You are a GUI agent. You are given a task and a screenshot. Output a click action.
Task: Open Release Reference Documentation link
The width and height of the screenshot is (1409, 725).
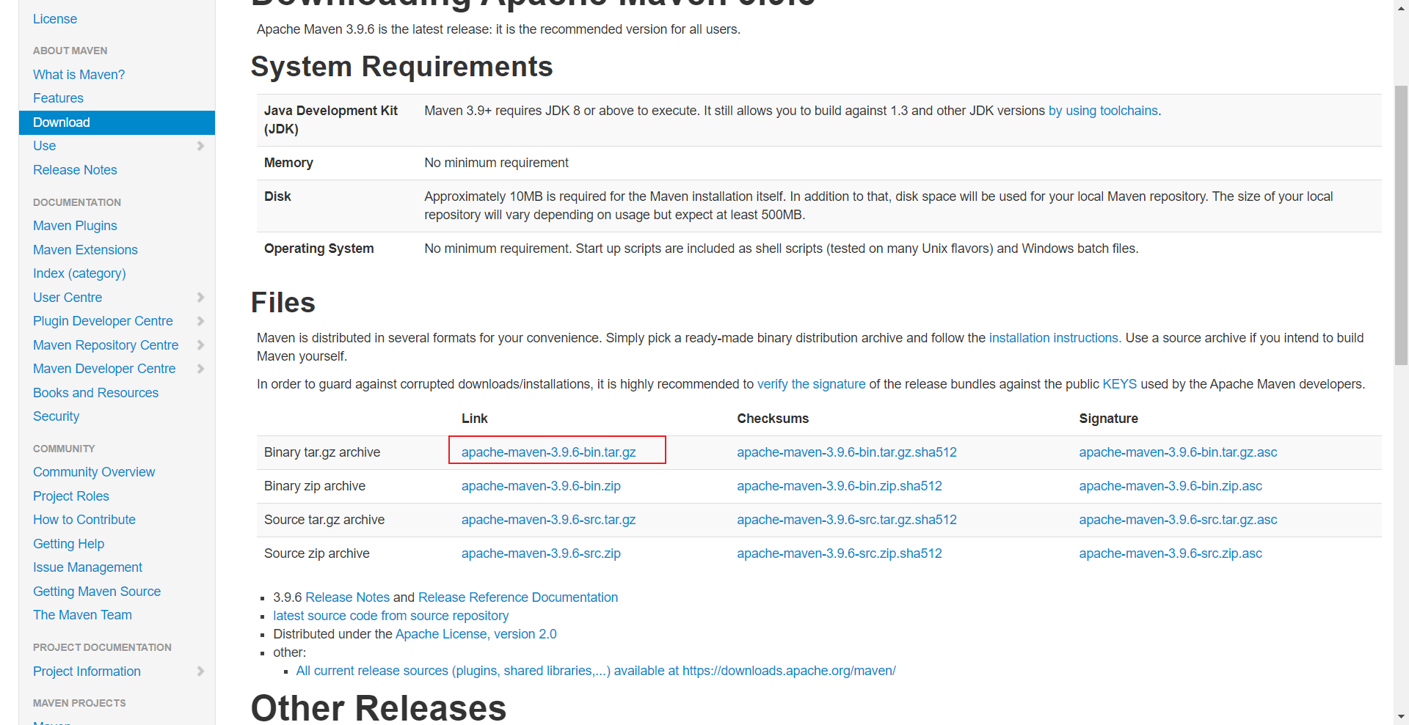point(518,597)
